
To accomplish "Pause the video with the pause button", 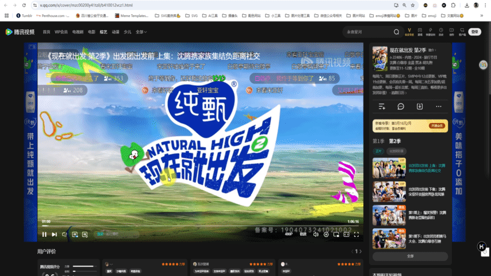I will coord(44,235).
